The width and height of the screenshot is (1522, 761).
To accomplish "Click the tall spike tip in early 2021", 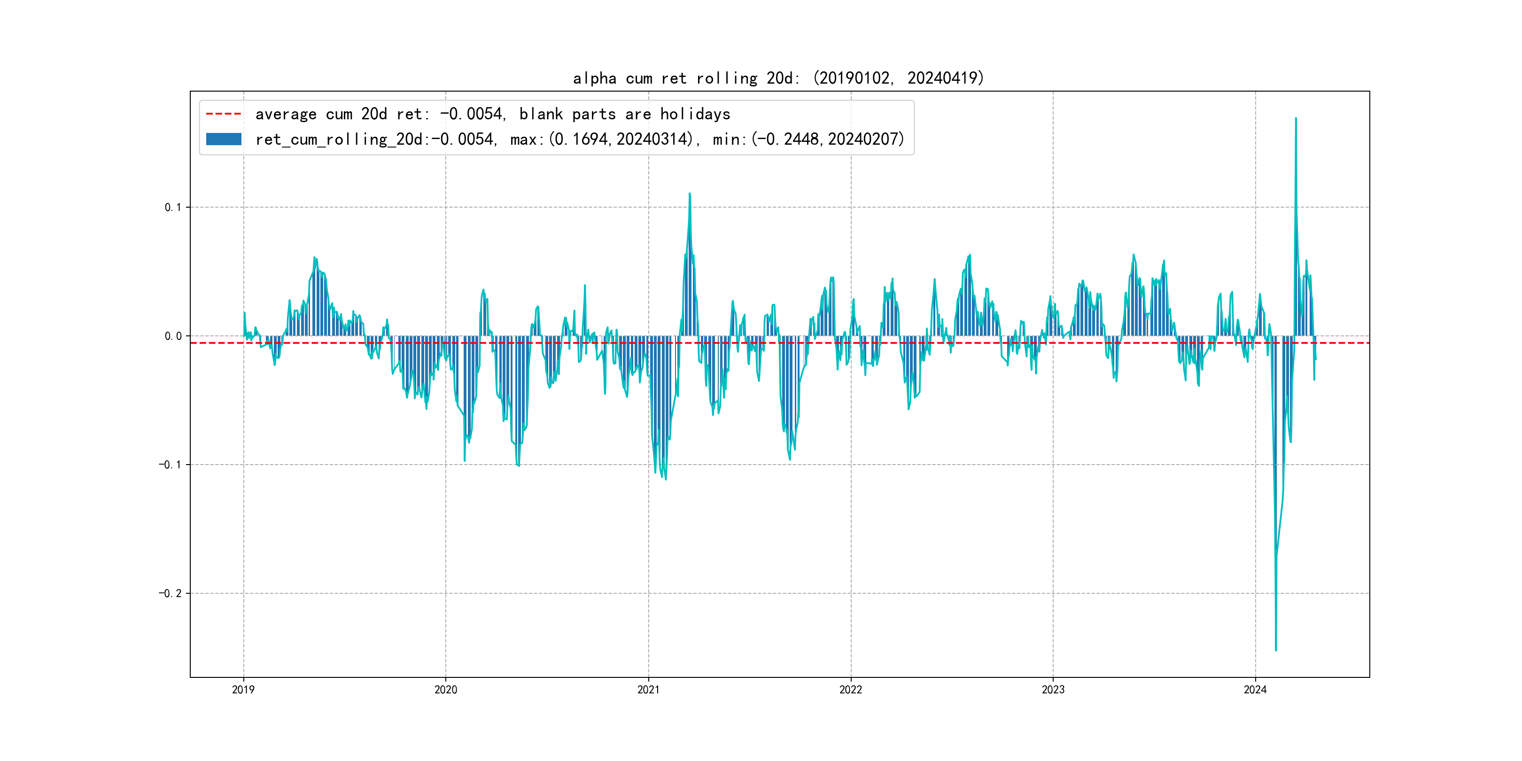I will click(690, 193).
